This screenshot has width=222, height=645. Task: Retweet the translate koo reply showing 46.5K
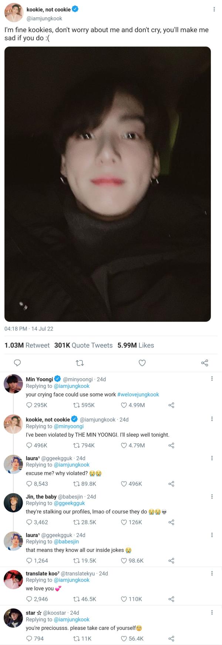pos(77,599)
